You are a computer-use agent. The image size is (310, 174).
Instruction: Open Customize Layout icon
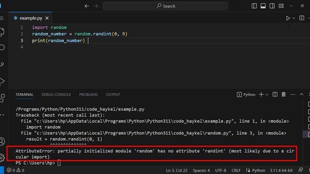[x=281, y=6]
